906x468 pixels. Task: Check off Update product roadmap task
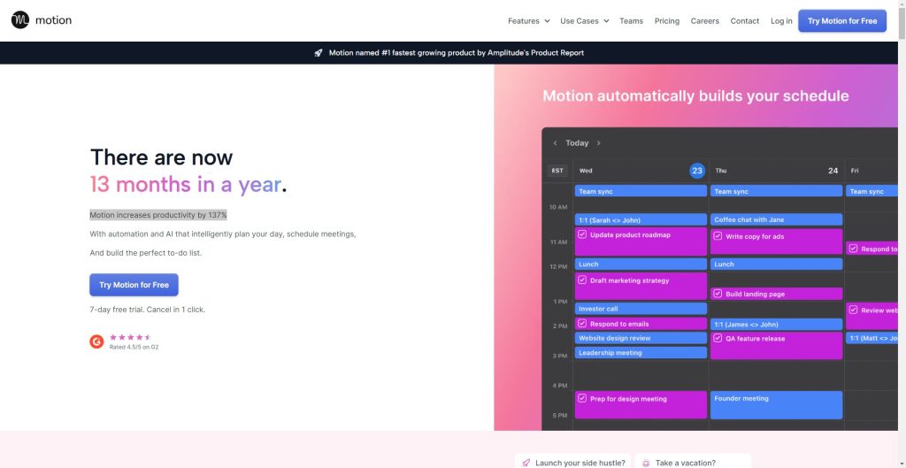coord(582,235)
